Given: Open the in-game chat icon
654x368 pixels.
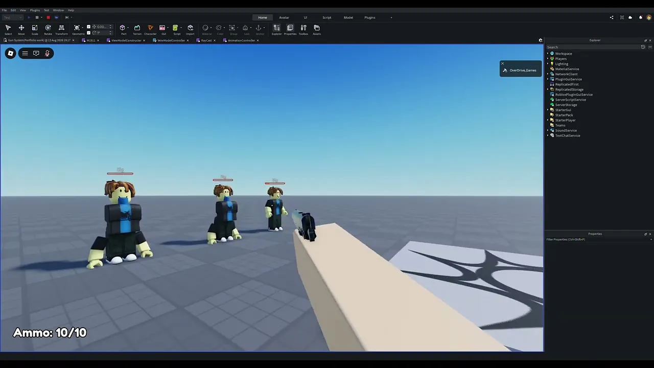Looking at the screenshot, I should coord(36,53).
